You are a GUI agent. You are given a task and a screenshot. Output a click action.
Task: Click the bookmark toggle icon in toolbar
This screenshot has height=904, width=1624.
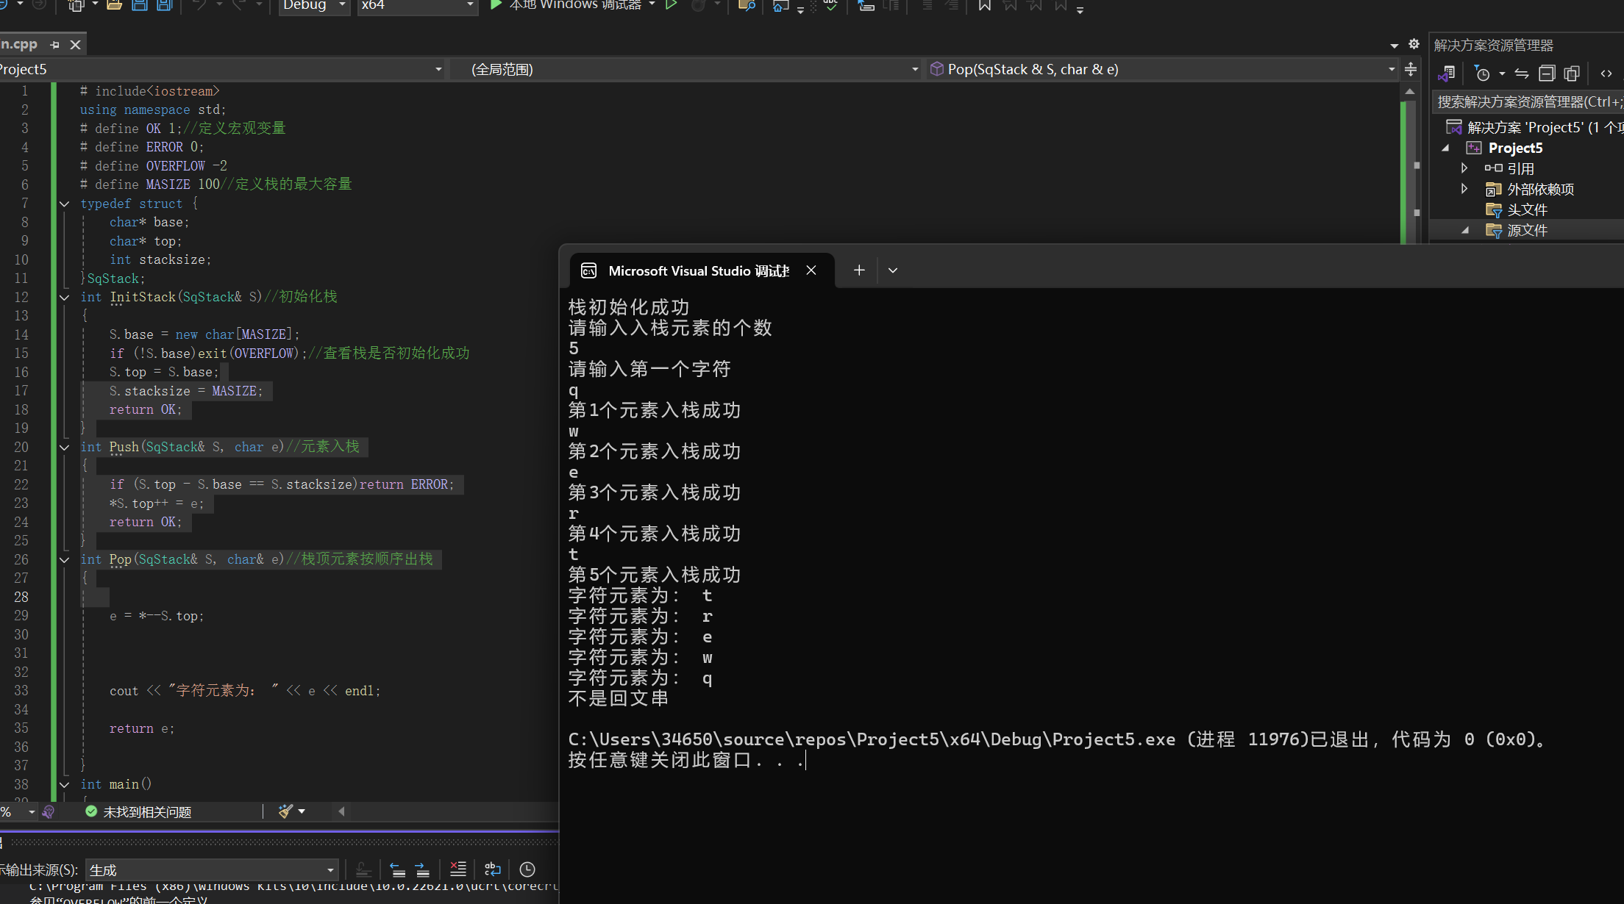984,5
